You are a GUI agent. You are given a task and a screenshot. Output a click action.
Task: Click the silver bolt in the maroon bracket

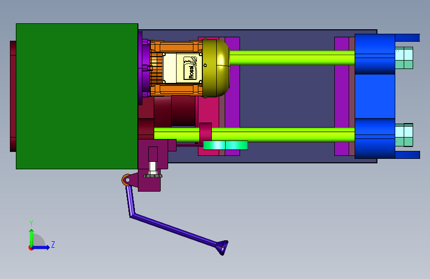click(x=153, y=170)
